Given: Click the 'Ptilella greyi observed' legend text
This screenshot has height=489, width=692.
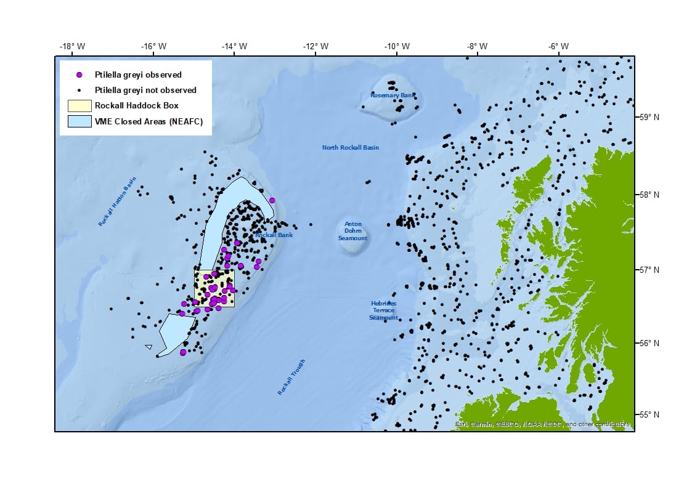Looking at the screenshot, I should pyautogui.click(x=138, y=75).
